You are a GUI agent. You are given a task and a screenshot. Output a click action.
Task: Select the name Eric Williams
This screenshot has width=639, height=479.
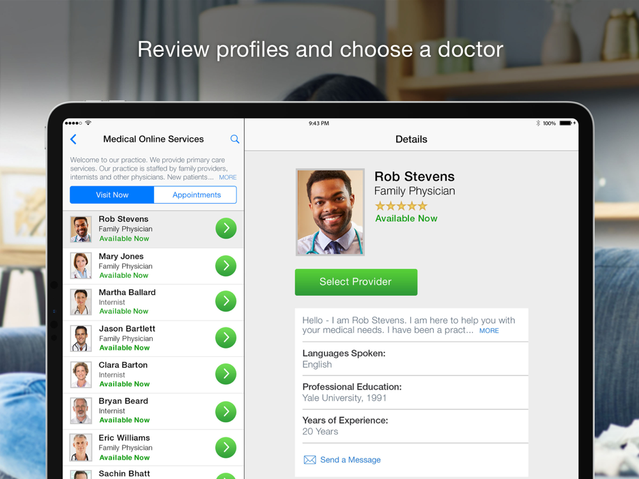tap(125, 437)
